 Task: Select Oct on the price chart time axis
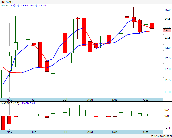pyautogui.click(x=145, y=100)
